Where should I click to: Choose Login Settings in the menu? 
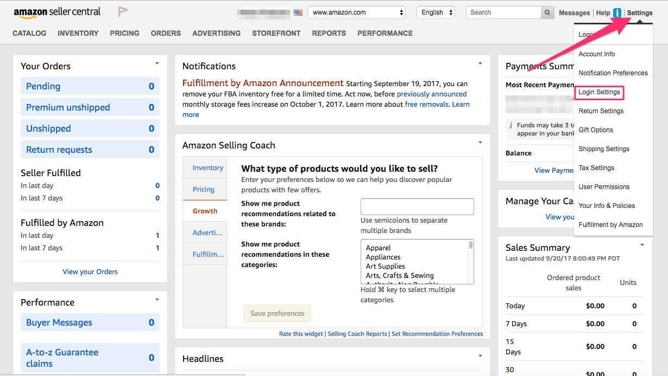click(599, 92)
